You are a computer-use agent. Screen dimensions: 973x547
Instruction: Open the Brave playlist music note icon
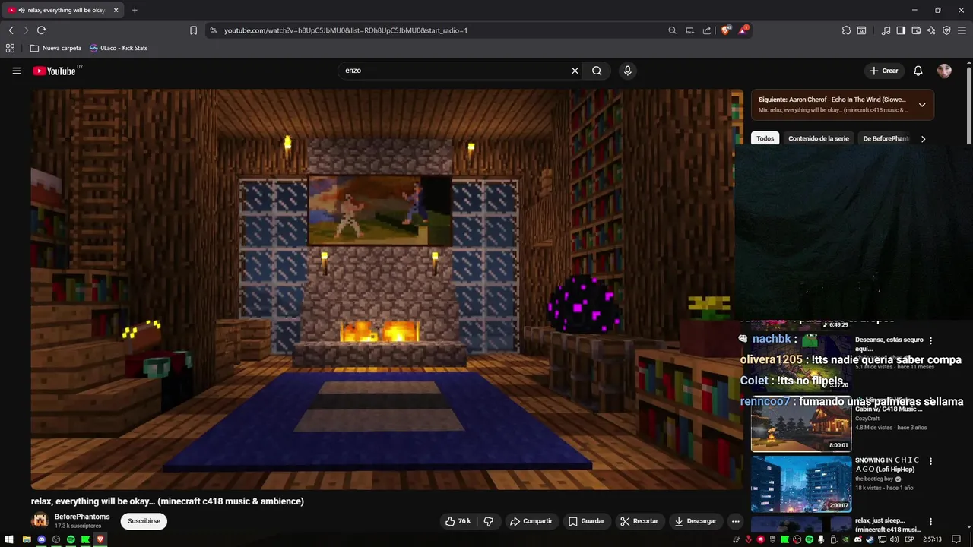[x=886, y=30]
